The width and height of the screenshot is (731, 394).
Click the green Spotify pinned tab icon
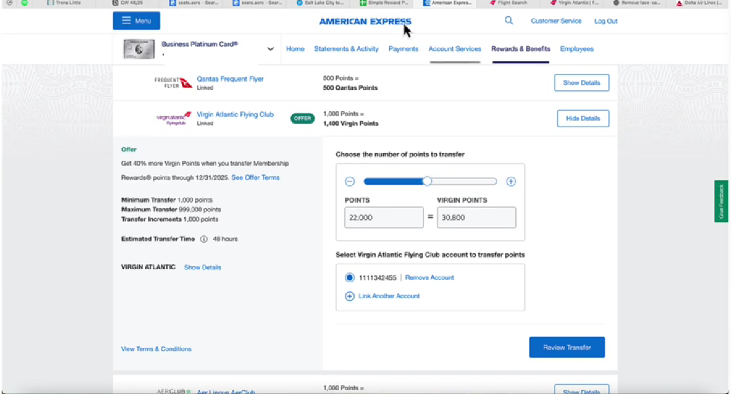24,3
